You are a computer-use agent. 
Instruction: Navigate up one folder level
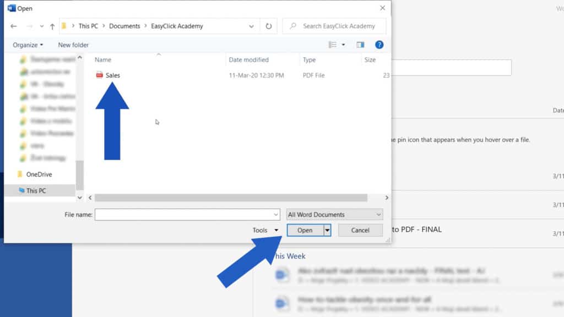pos(52,26)
